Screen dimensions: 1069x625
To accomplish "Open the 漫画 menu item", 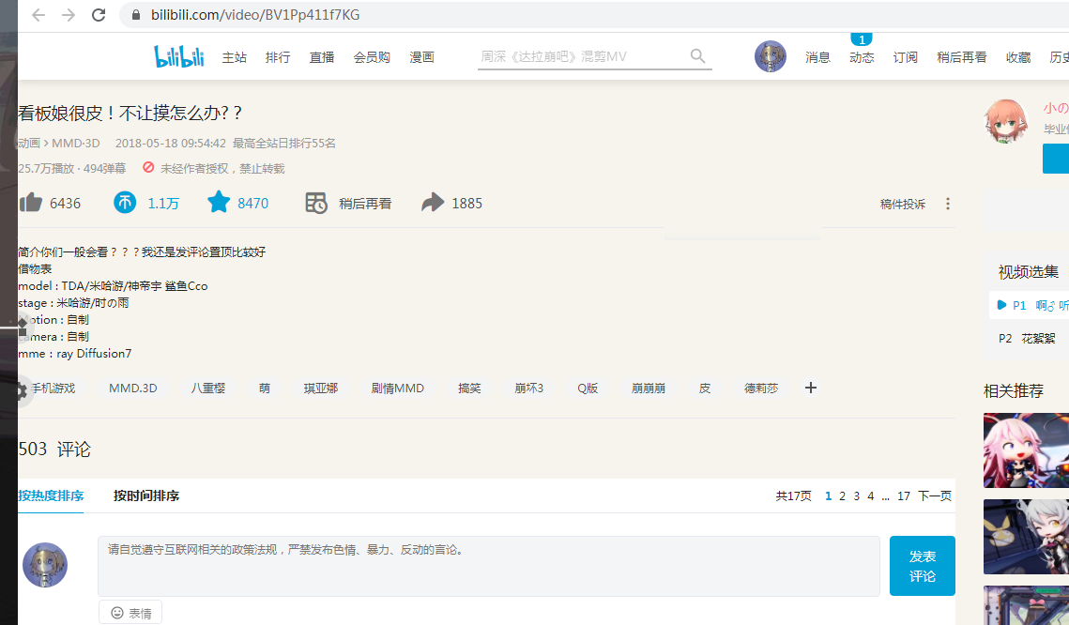I will [x=421, y=56].
